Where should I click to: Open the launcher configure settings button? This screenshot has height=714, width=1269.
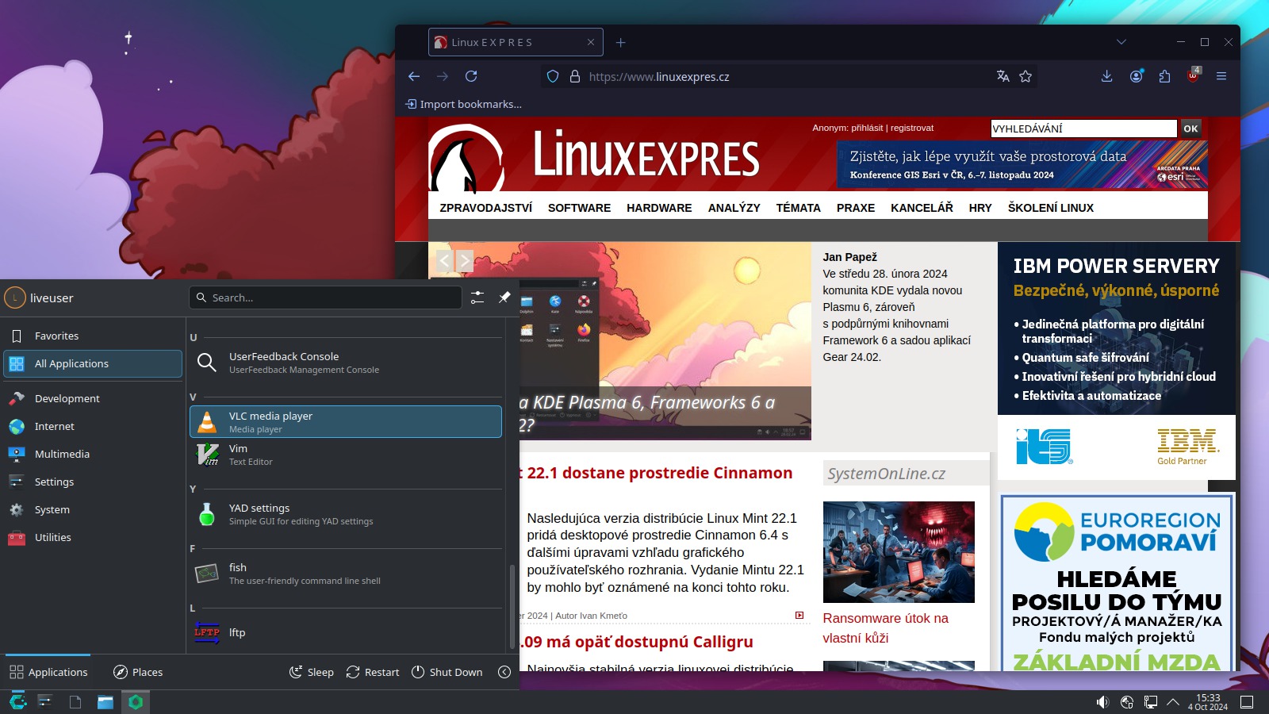(x=477, y=297)
